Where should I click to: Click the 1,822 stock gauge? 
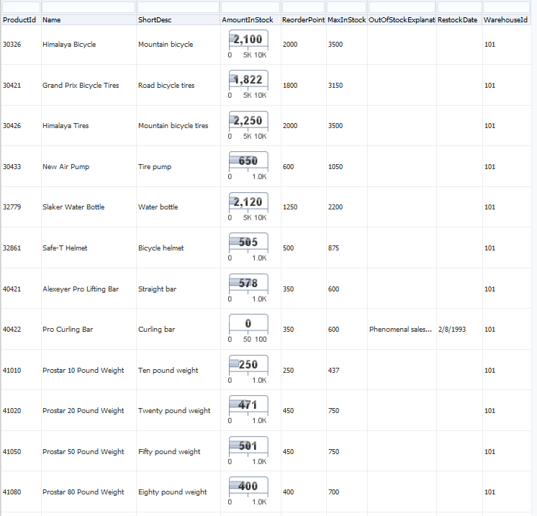click(x=248, y=85)
